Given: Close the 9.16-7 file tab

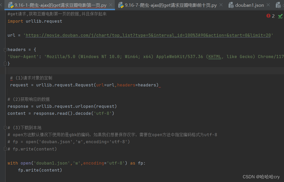Looking at the screenshot, I should [221, 5].
